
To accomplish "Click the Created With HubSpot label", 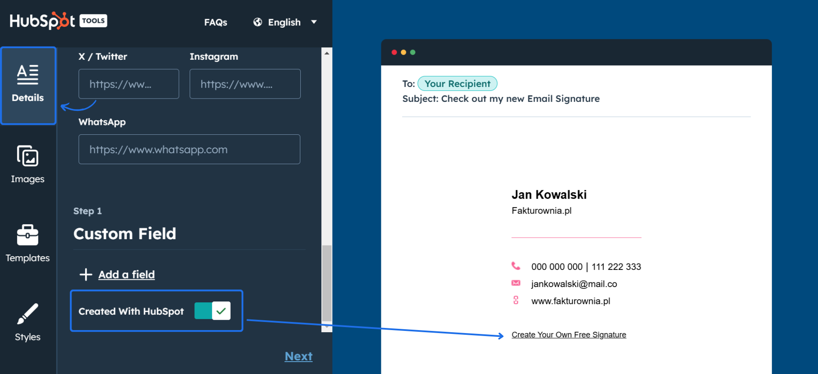I will pos(131,311).
